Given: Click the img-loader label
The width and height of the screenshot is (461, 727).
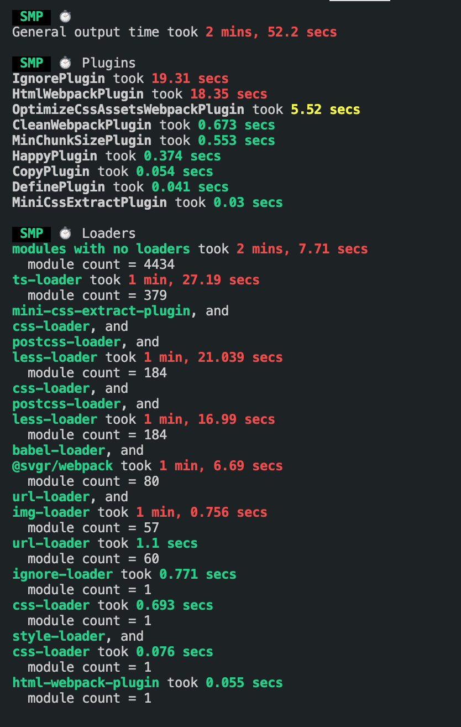Looking at the screenshot, I should [x=51, y=512].
